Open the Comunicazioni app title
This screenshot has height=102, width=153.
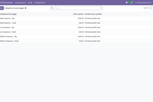6,3
